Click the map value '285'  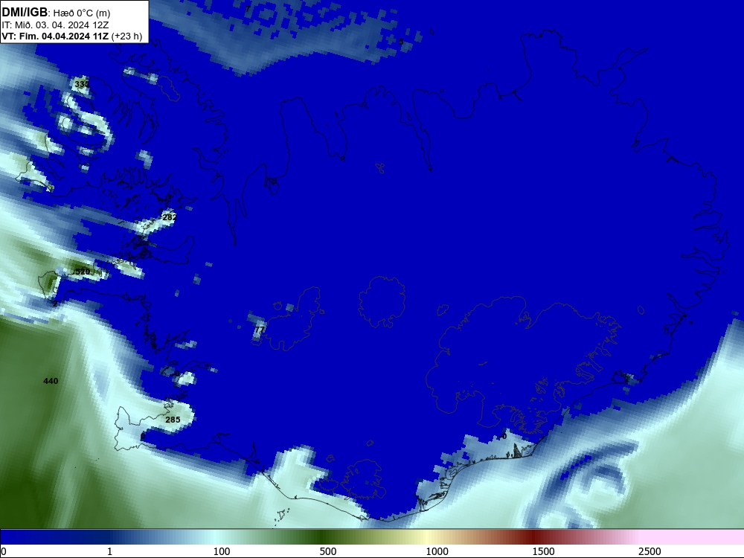tap(173, 420)
